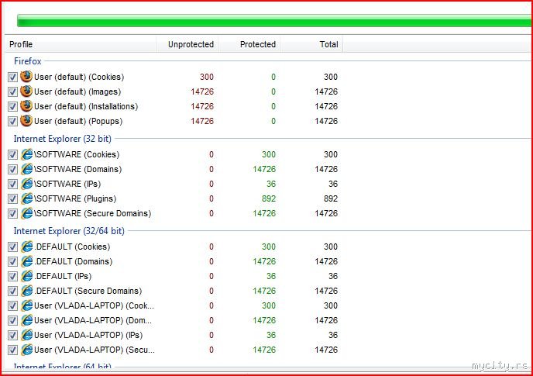Collapse Internet Explorer (32 bit) group

pos(63,139)
